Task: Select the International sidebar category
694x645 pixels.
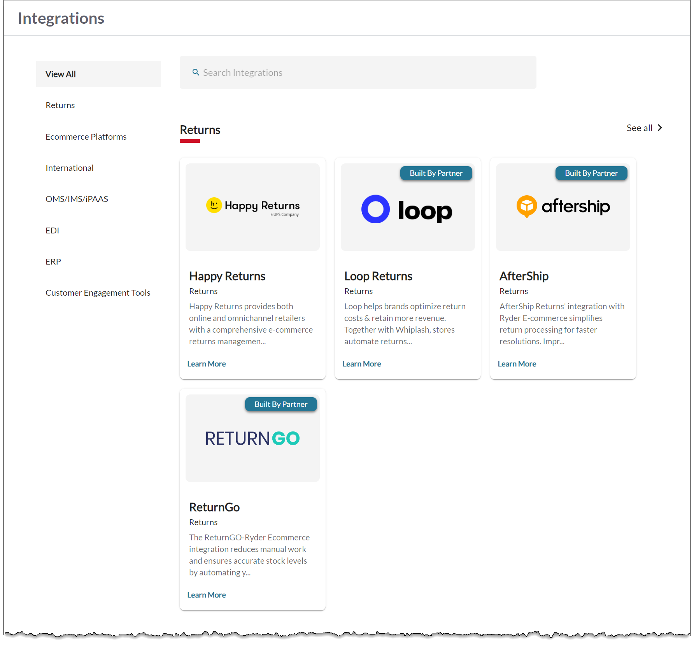Action: pyautogui.click(x=69, y=168)
